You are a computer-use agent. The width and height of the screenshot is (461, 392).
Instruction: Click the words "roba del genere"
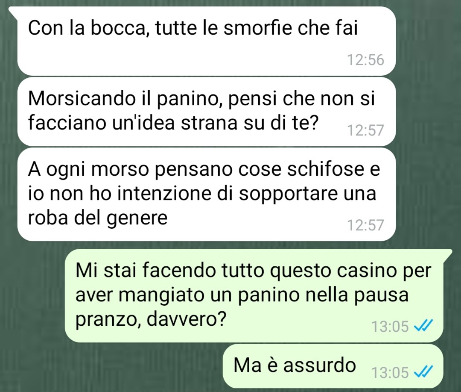pos(98,218)
